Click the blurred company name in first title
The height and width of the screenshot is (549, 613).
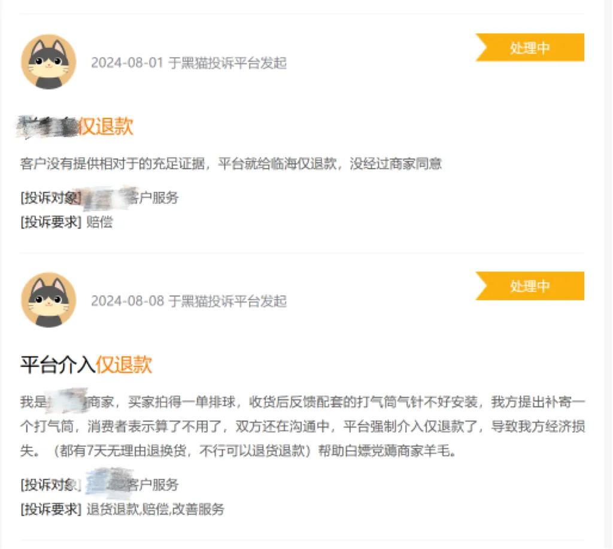(x=47, y=127)
